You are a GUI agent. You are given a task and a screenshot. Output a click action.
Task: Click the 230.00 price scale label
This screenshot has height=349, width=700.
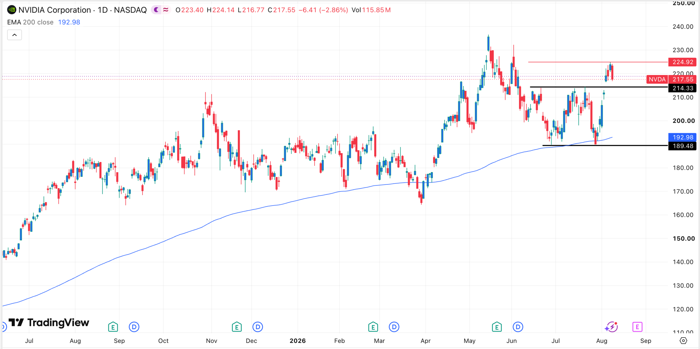pyautogui.click(x=683, y=50)
